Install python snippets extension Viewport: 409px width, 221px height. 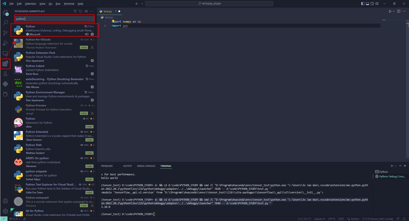pos(89,179)
